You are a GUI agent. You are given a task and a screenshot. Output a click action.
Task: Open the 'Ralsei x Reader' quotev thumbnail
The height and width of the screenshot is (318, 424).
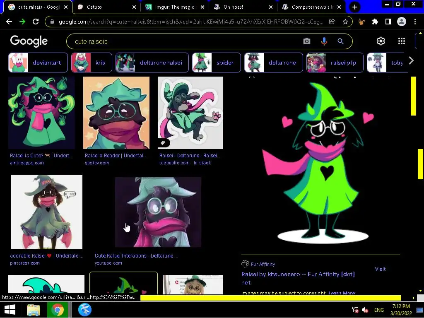point(116,113)
